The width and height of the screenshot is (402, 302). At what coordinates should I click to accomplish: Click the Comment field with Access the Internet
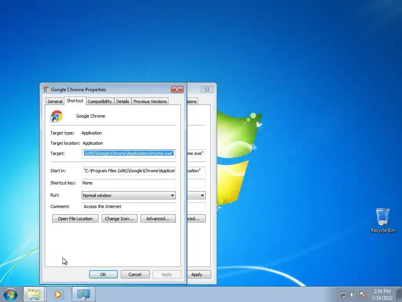tap(129, 207)
